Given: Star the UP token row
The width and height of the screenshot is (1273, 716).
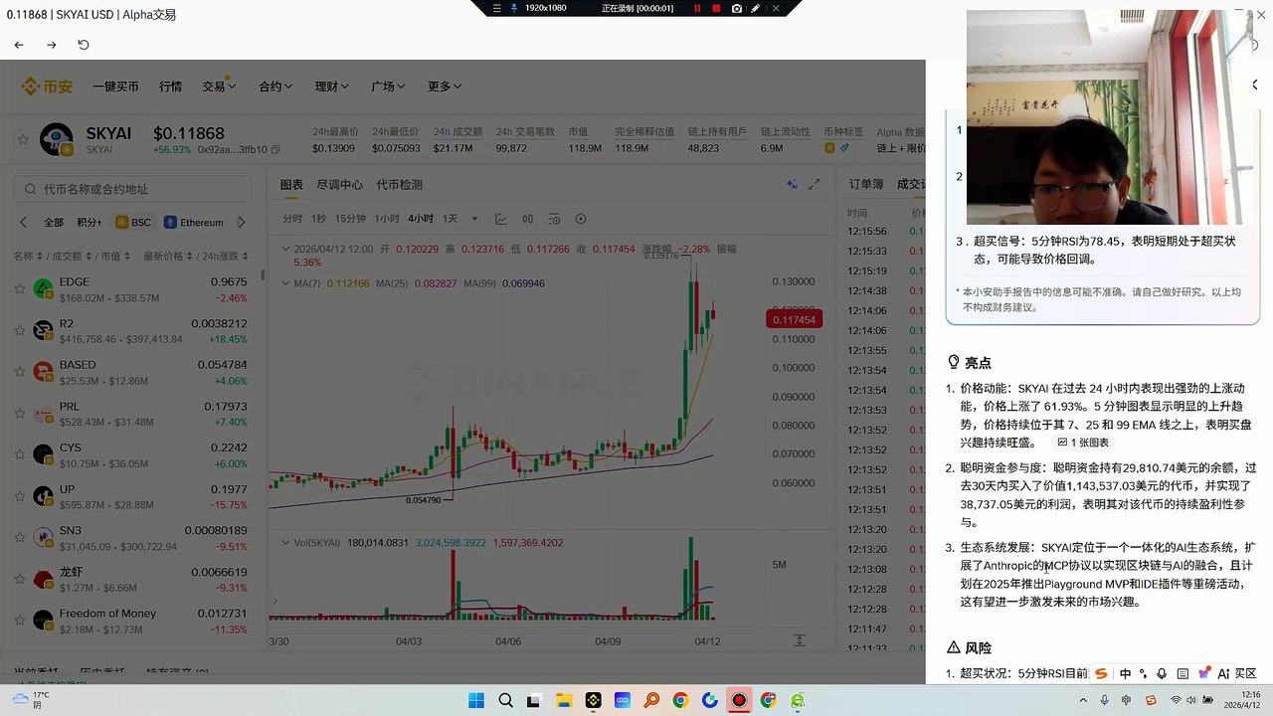Looking at the screenshot, I should pos(19,496).
